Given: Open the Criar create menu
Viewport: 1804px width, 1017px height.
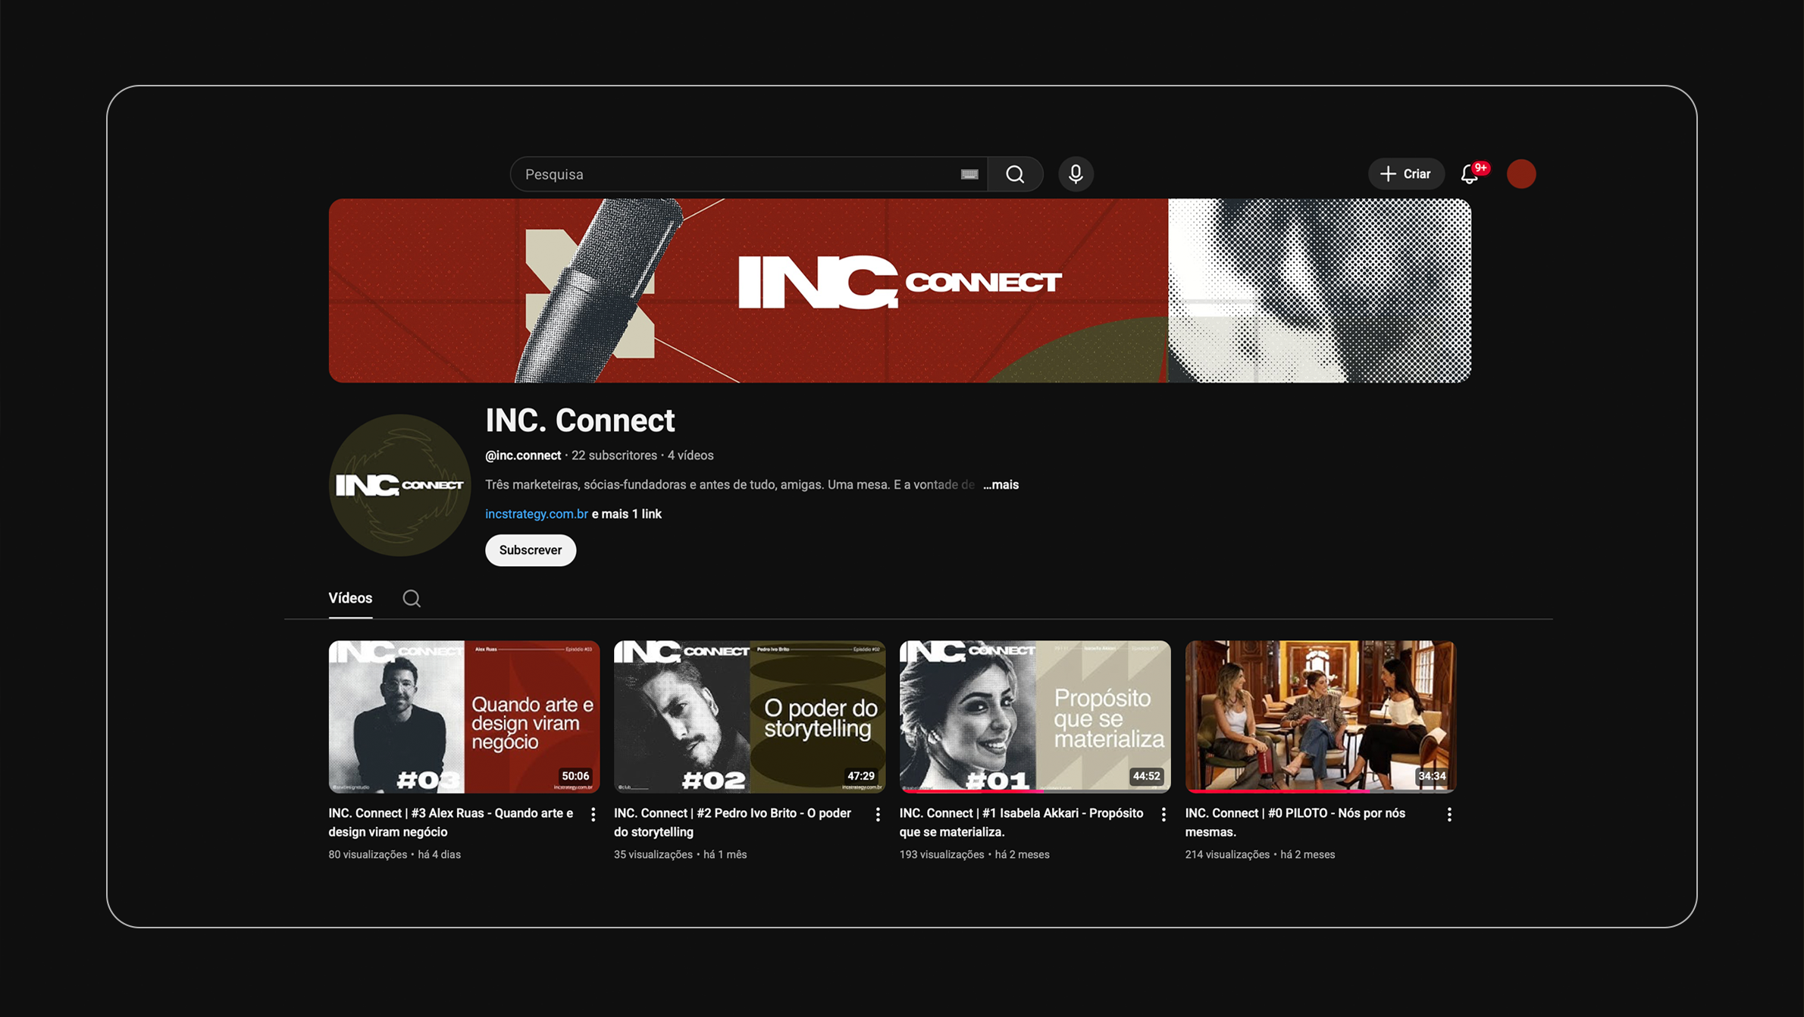Looking at the screenshot, I should [x=1405, y=174].
